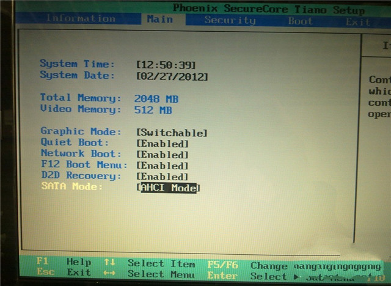Click the left-right arrows beside Select Menu
The height and width of the screenshot is (286, 391).
click(109, 273)
